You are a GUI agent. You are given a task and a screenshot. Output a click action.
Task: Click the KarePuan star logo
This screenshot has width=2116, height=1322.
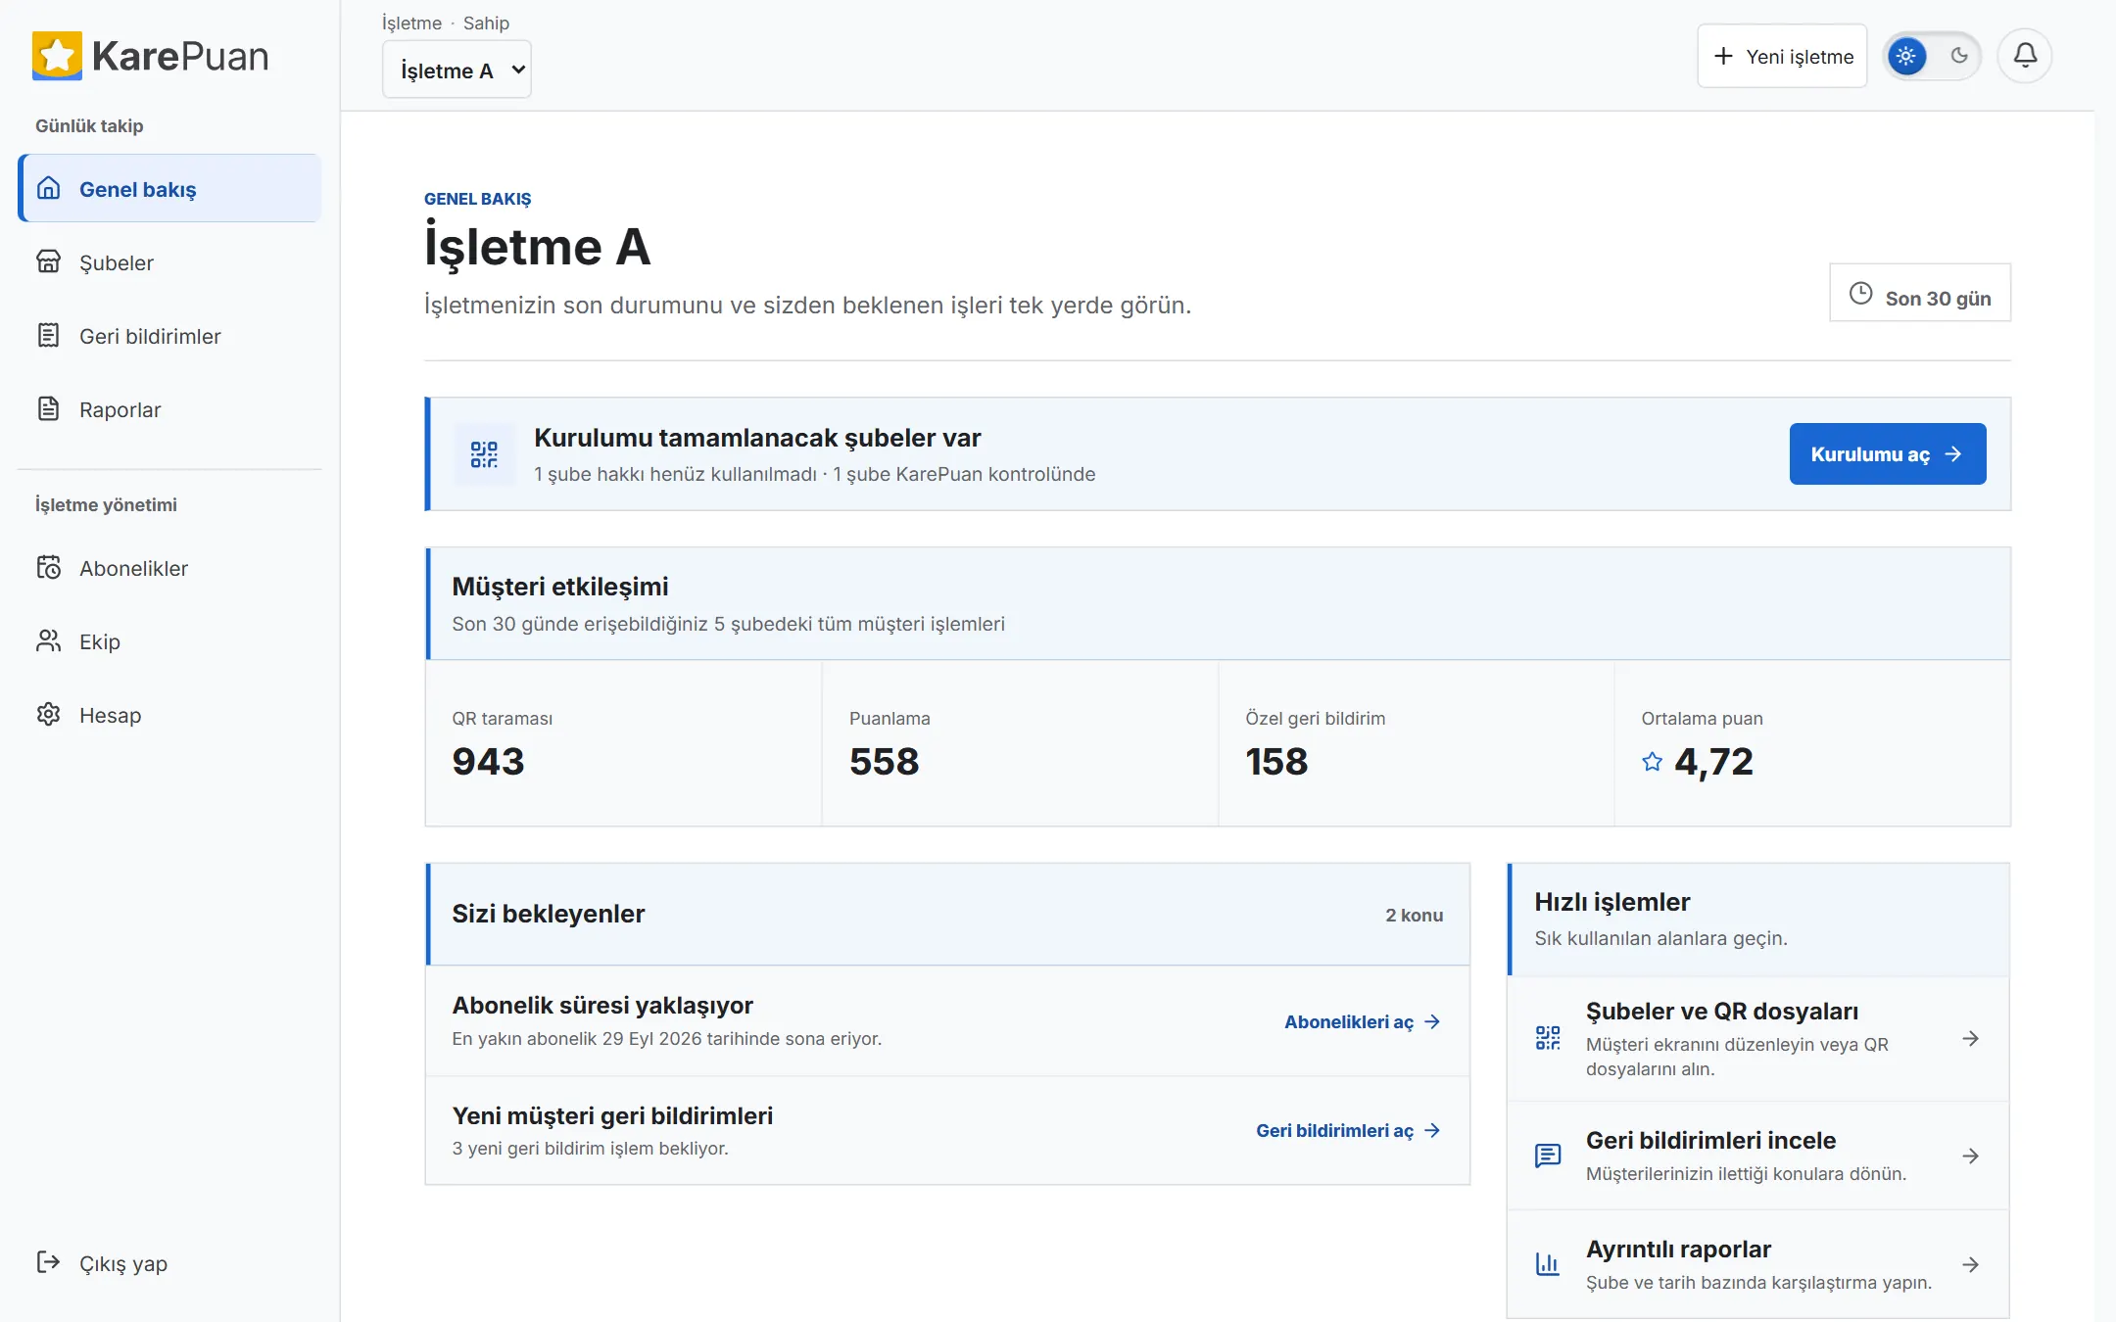point(57,56)
